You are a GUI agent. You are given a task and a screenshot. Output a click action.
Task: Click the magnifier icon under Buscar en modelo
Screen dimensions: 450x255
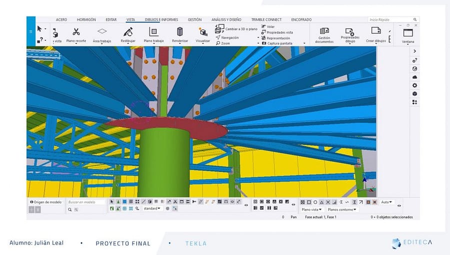point(69,210)
